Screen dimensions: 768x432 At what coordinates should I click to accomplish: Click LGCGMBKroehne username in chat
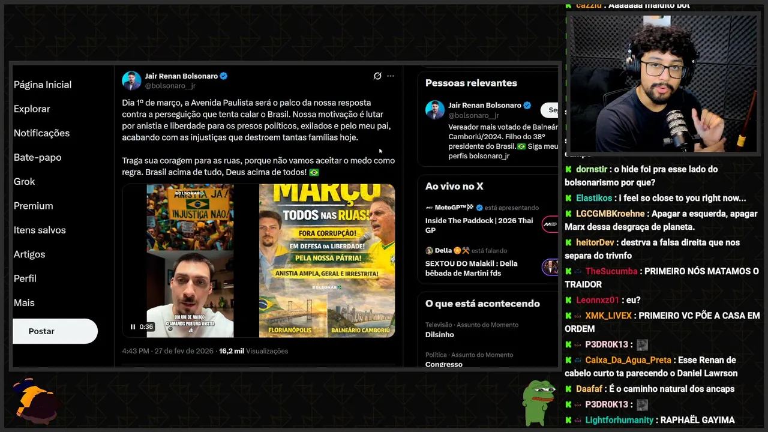point(610,214)
